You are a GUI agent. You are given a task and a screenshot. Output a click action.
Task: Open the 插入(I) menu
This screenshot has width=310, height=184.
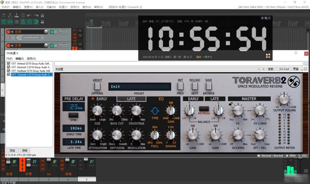click(40, 7)
